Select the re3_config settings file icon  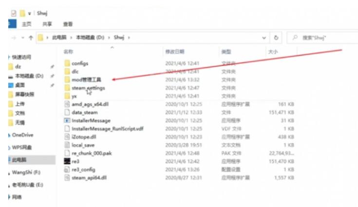67,169
